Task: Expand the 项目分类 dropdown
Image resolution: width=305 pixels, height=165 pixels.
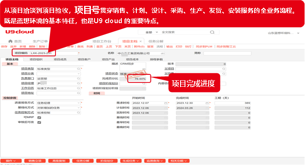Action: [x=78, y=74]
